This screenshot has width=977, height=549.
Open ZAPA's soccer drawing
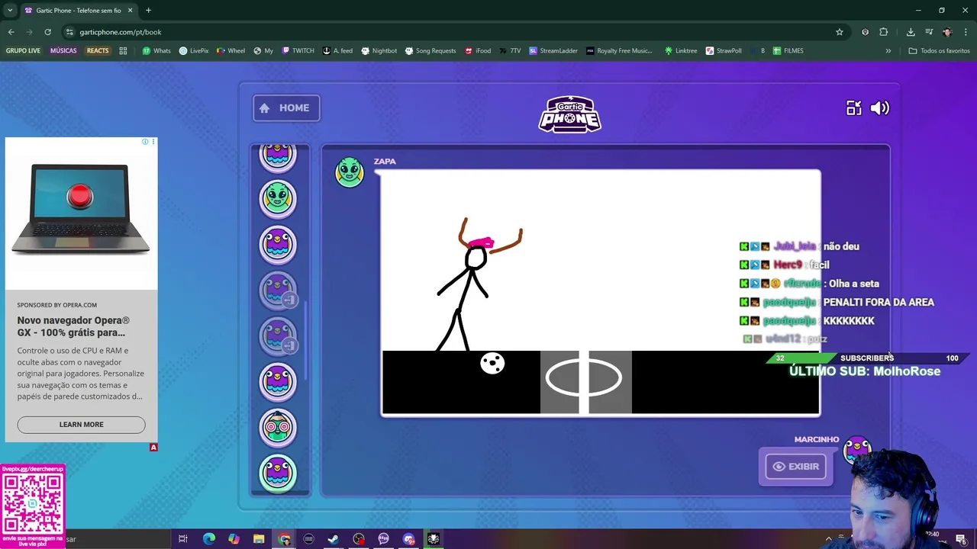click(x=601, y=293)
